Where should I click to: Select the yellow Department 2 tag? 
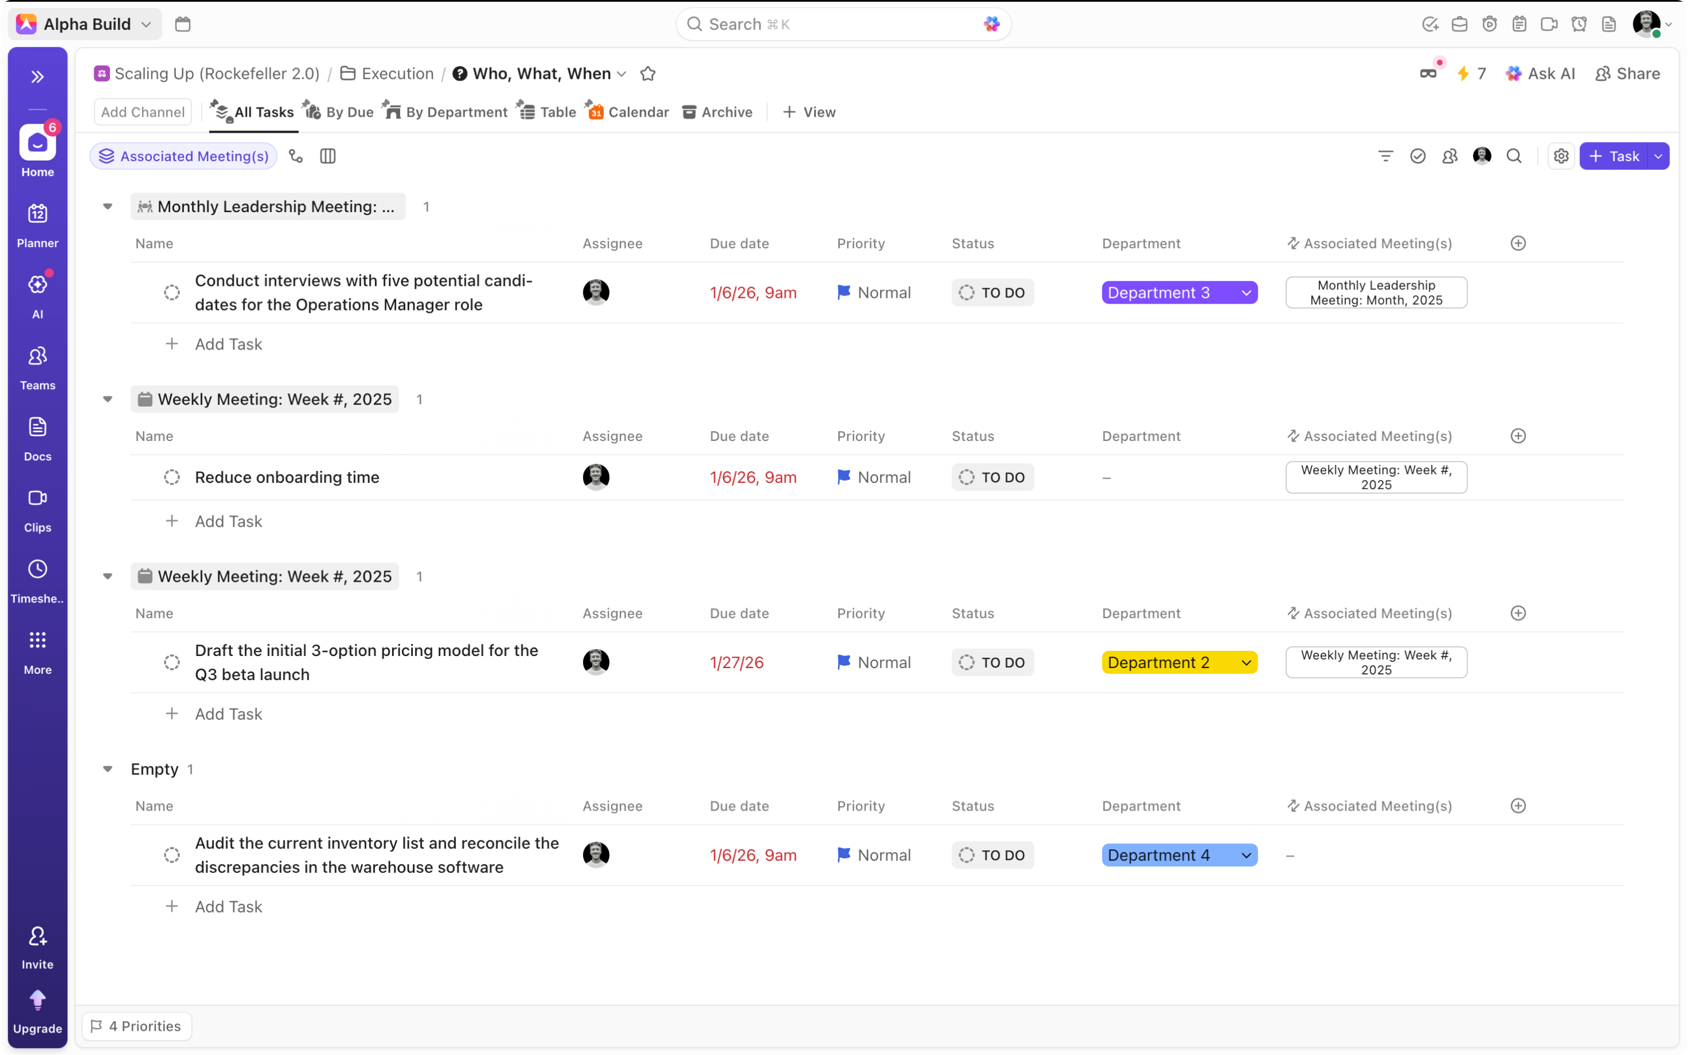[1179, 662]
